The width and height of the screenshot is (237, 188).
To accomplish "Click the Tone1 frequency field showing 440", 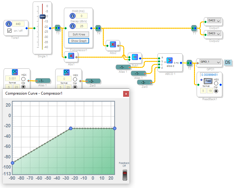I will [18, 24].
